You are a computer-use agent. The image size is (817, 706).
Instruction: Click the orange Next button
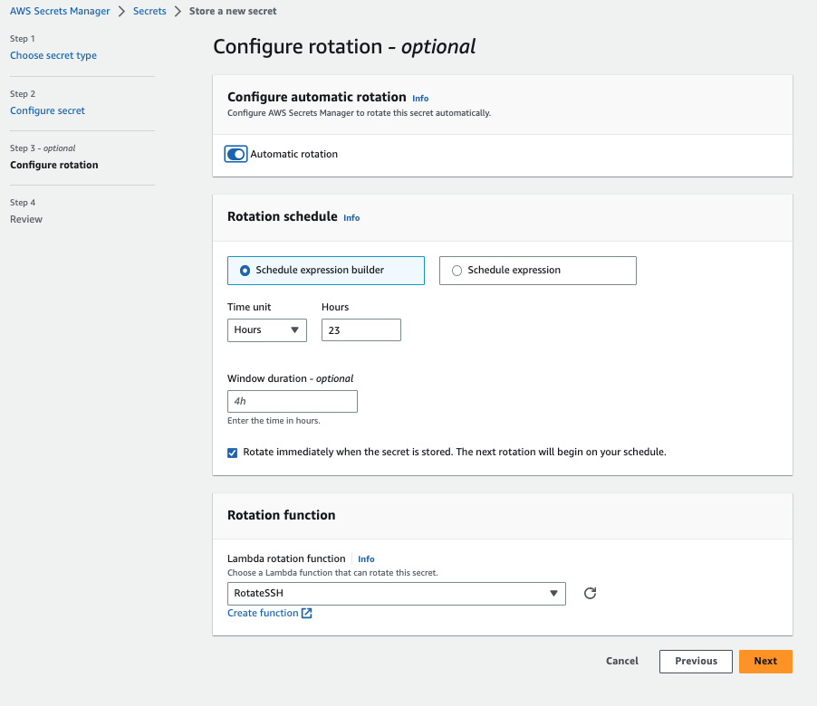(765, 662)
